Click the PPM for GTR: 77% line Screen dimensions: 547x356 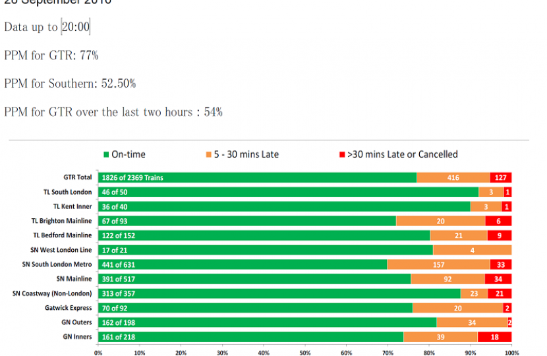click(51, 55)
